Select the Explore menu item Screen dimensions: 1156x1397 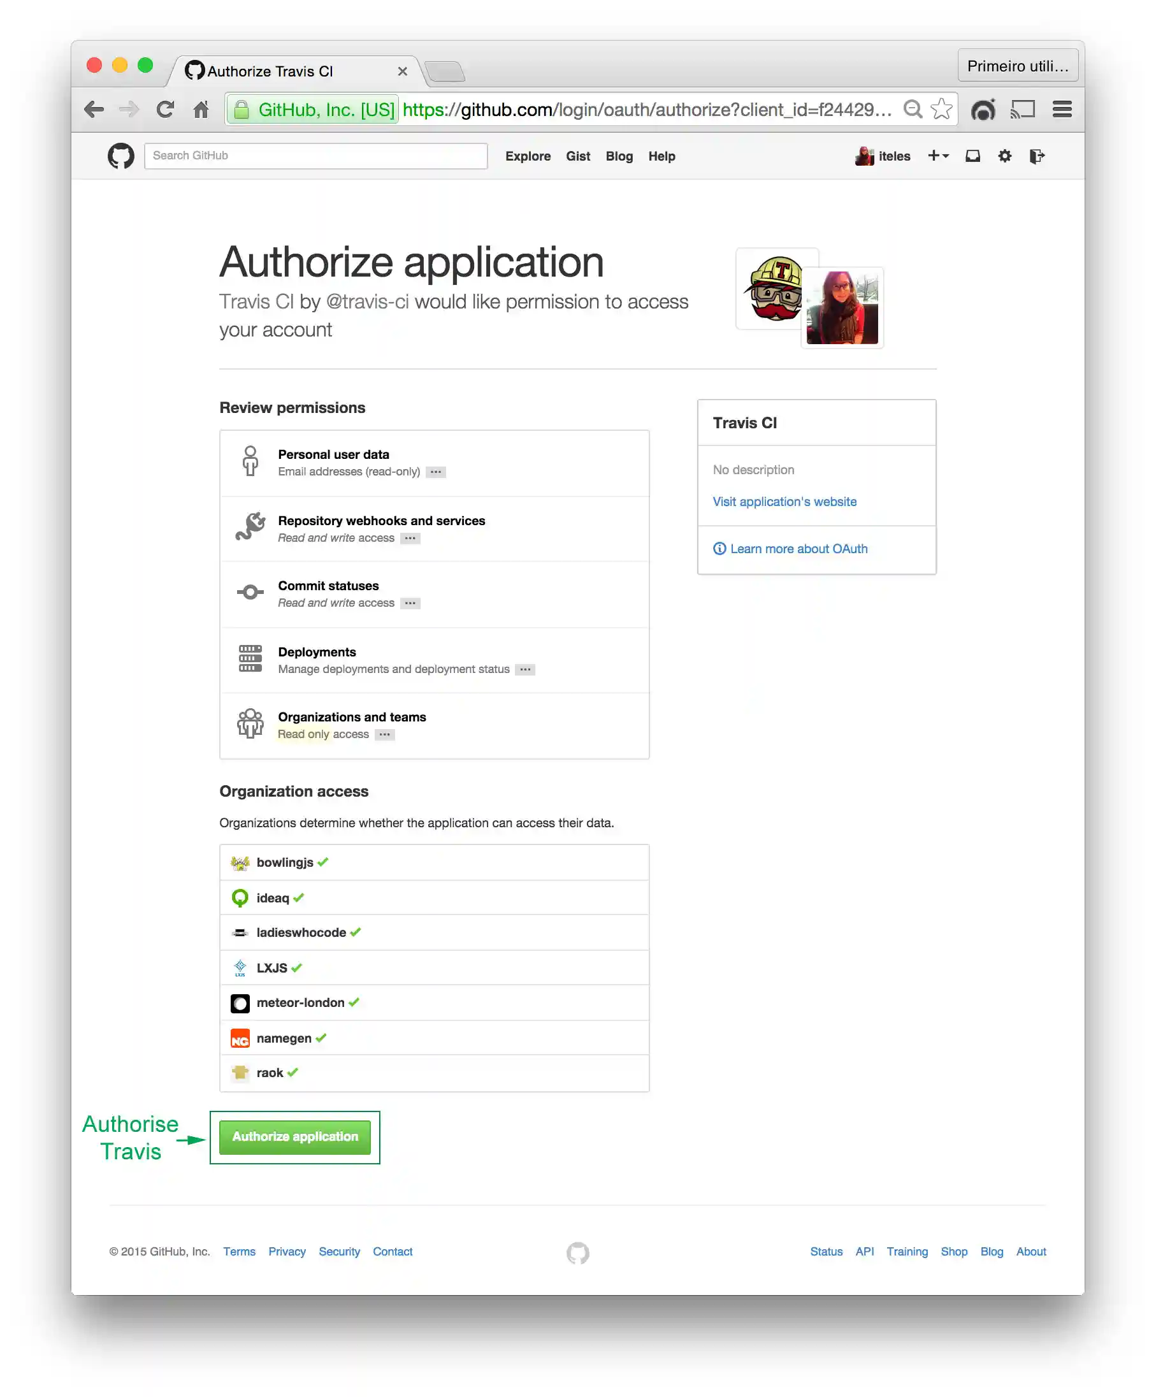528,156
